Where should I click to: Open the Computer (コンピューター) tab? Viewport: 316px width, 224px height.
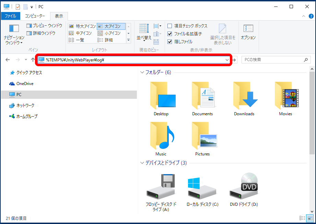tap(35, 16)
